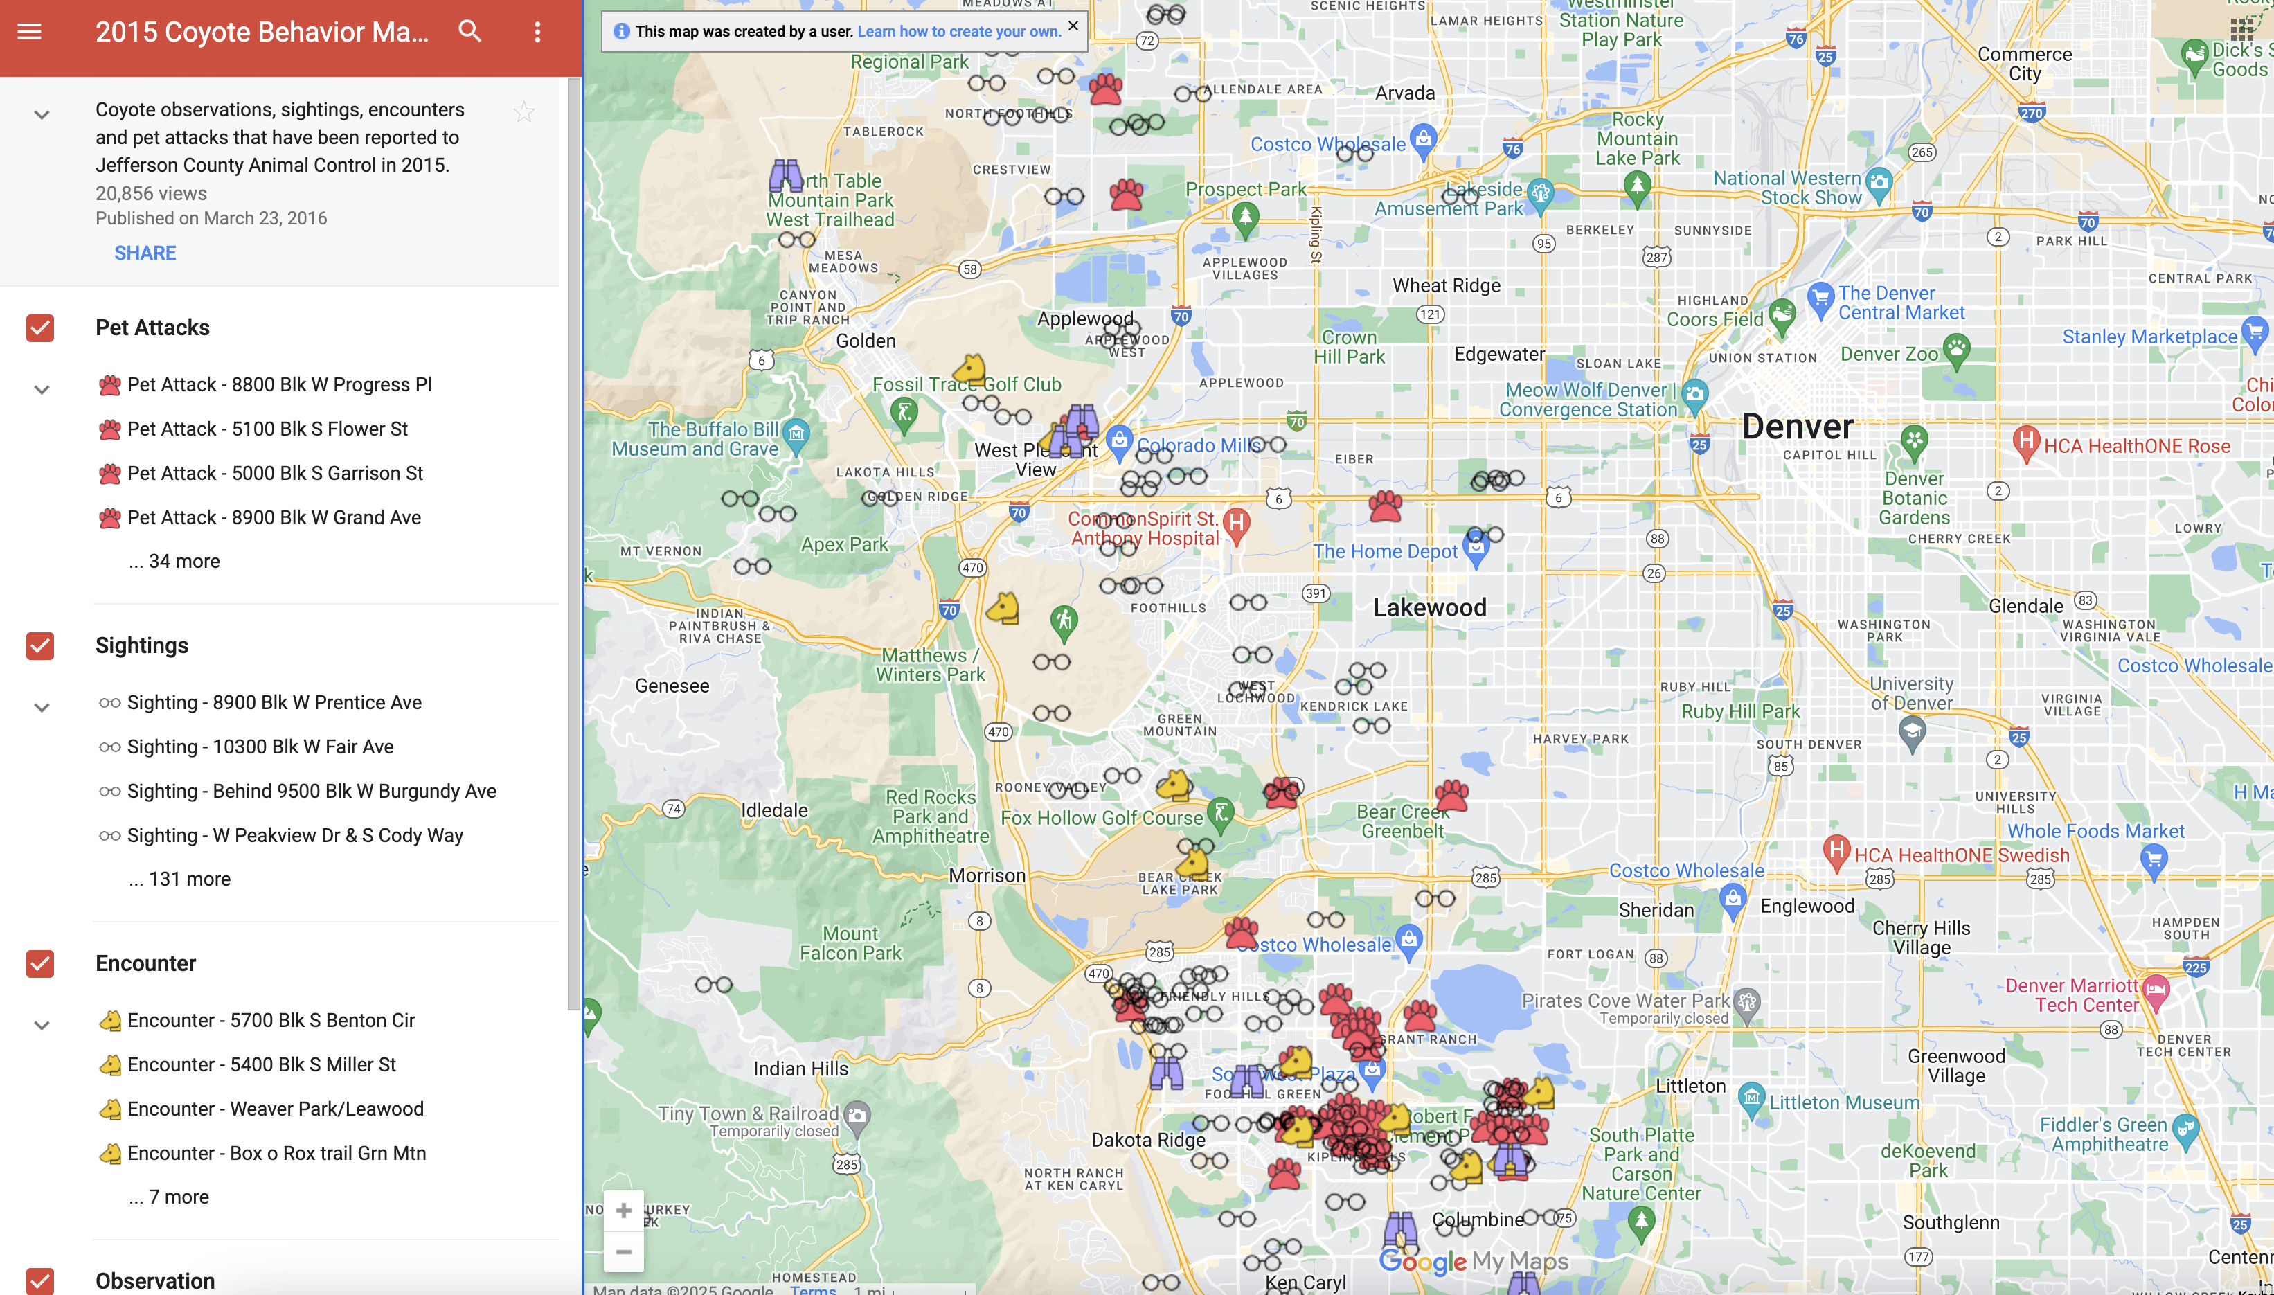Click the coyote icon beside Encounter 5700 Blk S Benton Cir
The image size is (2274, 1295).
(x=109, y=1019)
